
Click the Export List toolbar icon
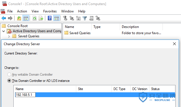coord(41,18)
